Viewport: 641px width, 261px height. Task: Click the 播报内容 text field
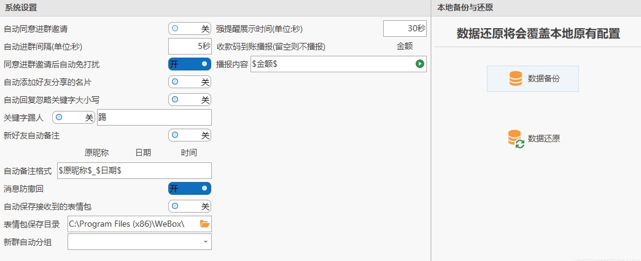pyautogui.click(x=338, y=64)
